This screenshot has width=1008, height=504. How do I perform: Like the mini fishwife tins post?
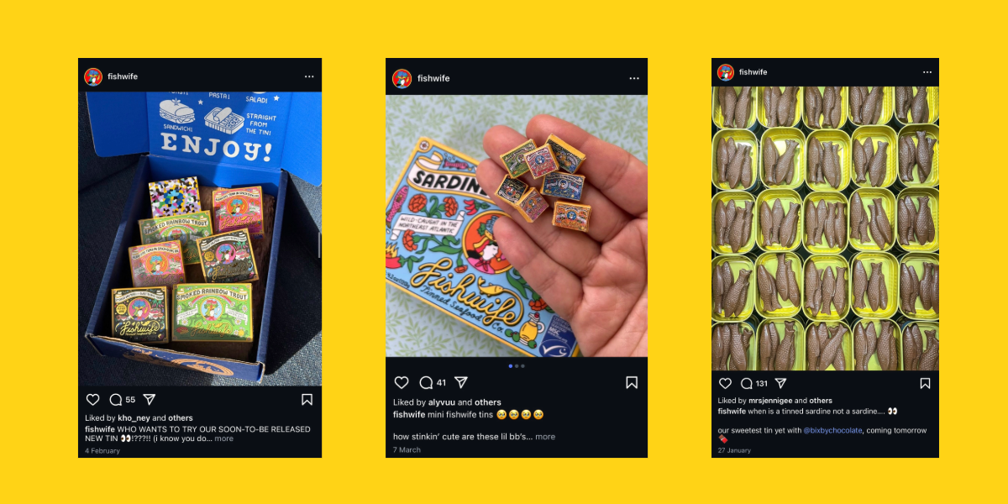(402, 382)
